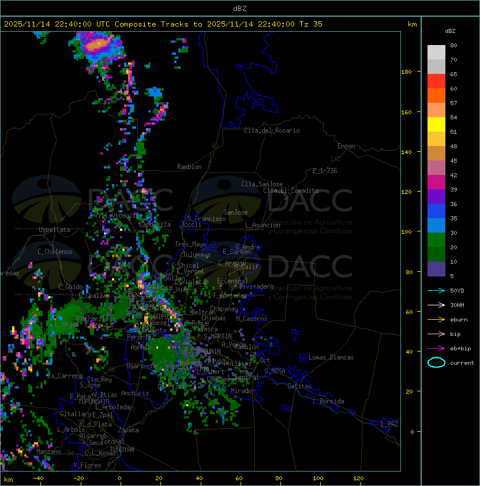Pick the bright yellow 54–51 dBZ swatch
This screenshot has height=486, width=480.
[x=436, y=125]
